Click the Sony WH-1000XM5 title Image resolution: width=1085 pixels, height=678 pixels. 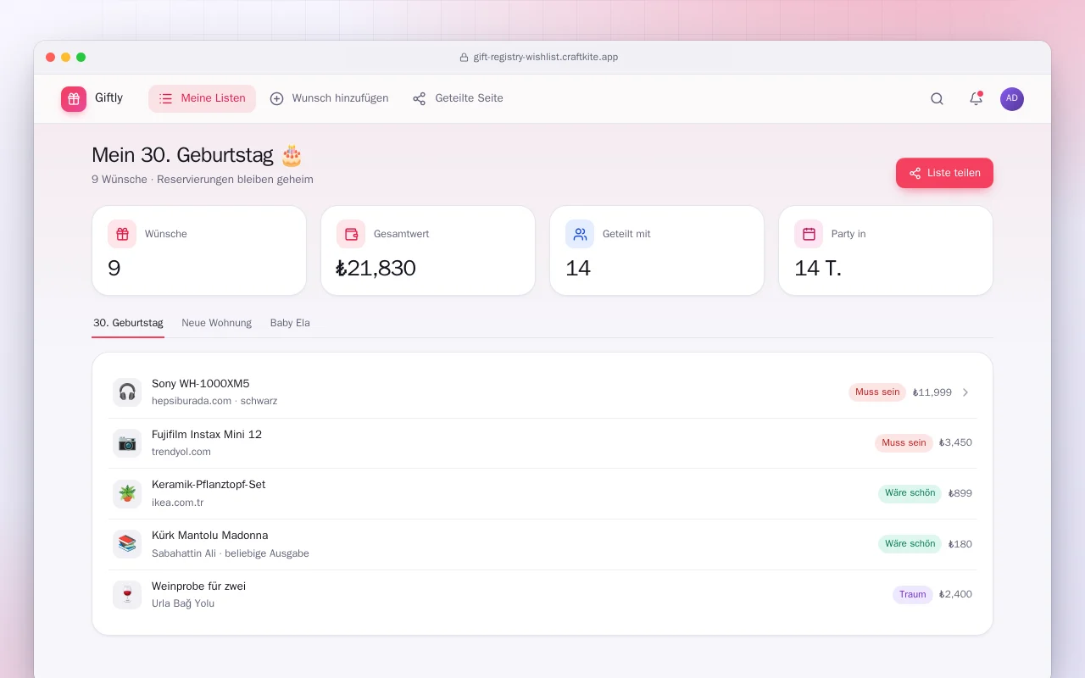(201, 384)
